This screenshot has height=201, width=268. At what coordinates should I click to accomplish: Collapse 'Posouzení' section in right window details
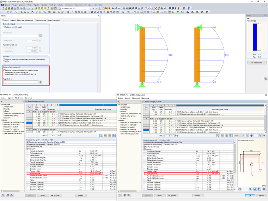coord(144,149)
